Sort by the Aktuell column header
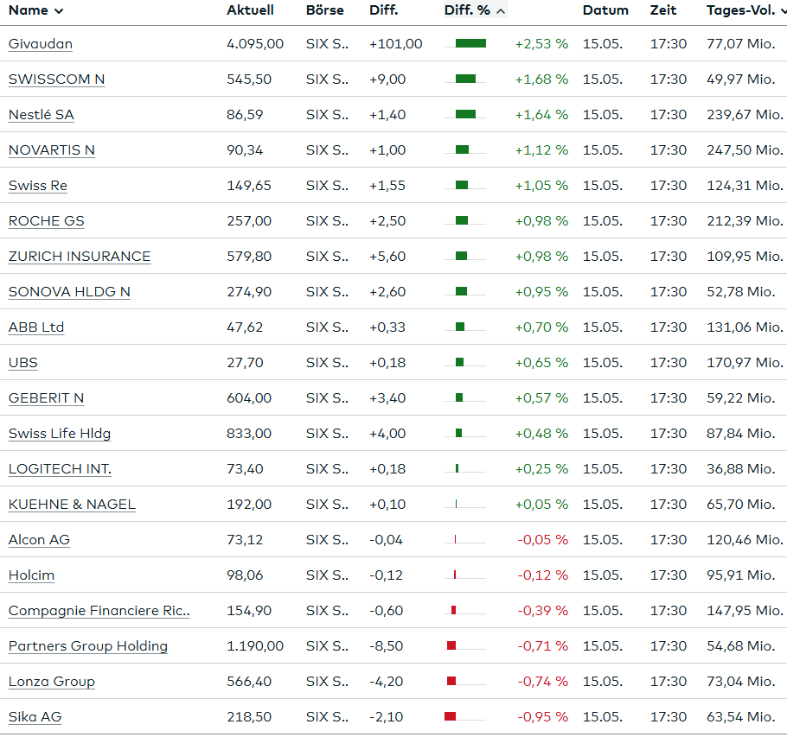 [250, 10]
